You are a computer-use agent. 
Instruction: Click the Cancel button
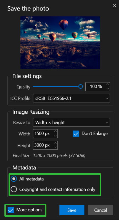pos(101,210)
